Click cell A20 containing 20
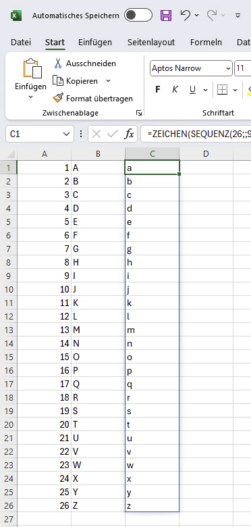Image resolution: width=251 pixels, height=527 pixels. click(x=44, y=424)
